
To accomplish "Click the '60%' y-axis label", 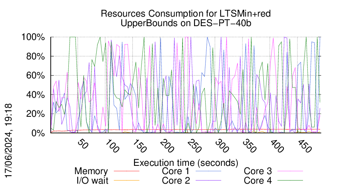I will point(35,76).
